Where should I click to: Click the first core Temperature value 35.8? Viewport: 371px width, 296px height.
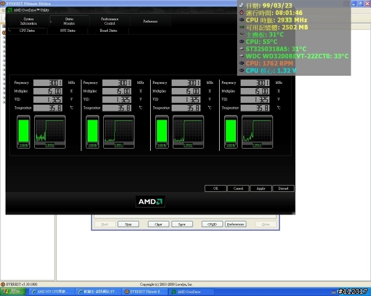click(48, 108)
